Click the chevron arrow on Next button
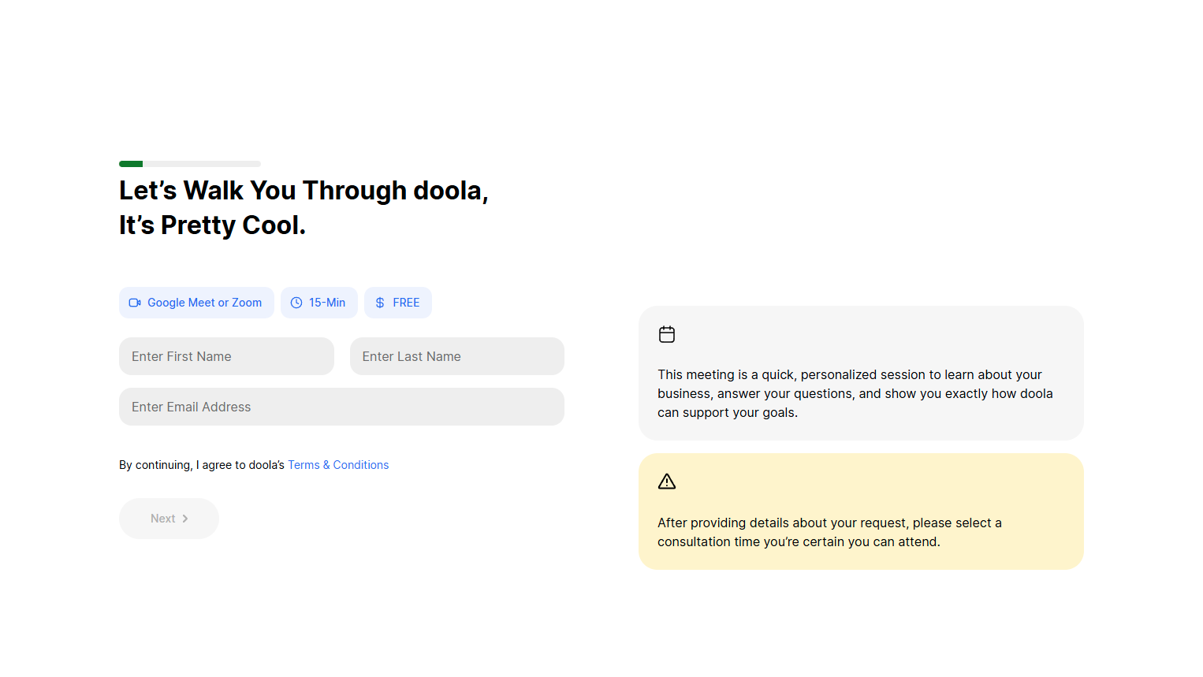 point(185,519)
